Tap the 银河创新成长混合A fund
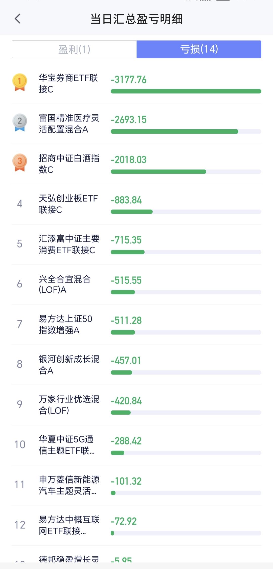Image resolution: width=273 pixels, height=569 pixels. (69, 365)
